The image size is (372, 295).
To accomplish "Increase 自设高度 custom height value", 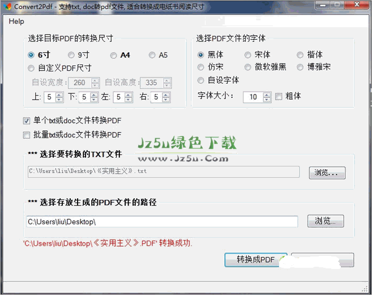I will pos(167,80).
